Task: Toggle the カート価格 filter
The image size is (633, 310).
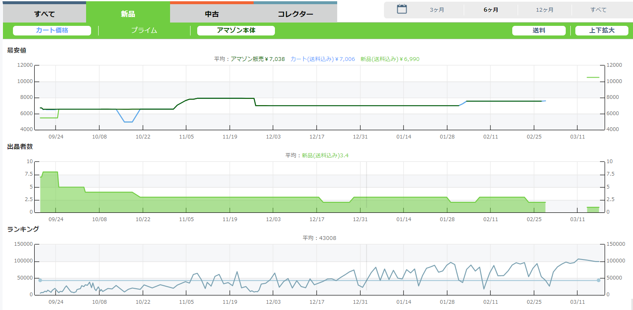Action: click(x=52, y=30)
